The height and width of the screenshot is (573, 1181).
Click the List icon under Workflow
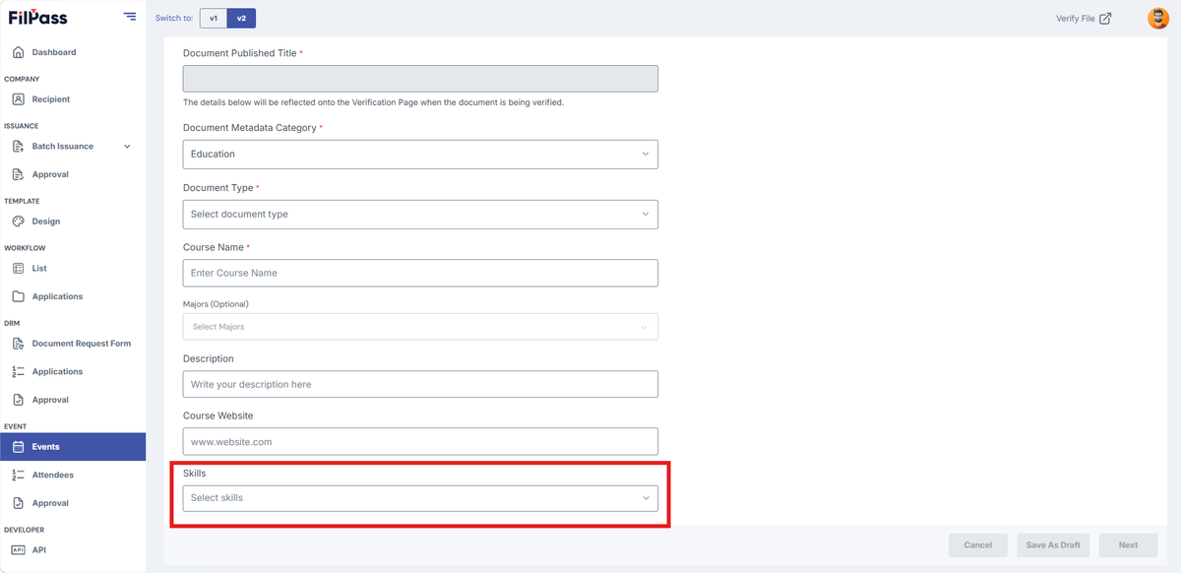(x=19, y=268)
